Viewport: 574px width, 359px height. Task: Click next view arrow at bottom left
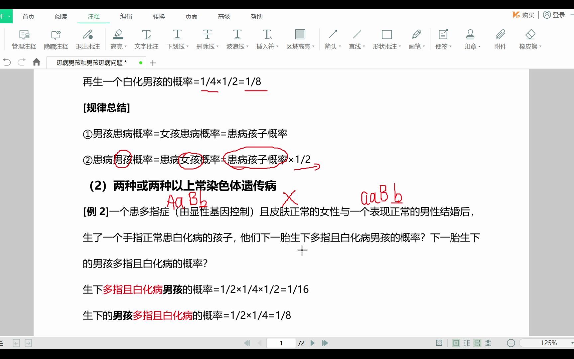(29, 343)
